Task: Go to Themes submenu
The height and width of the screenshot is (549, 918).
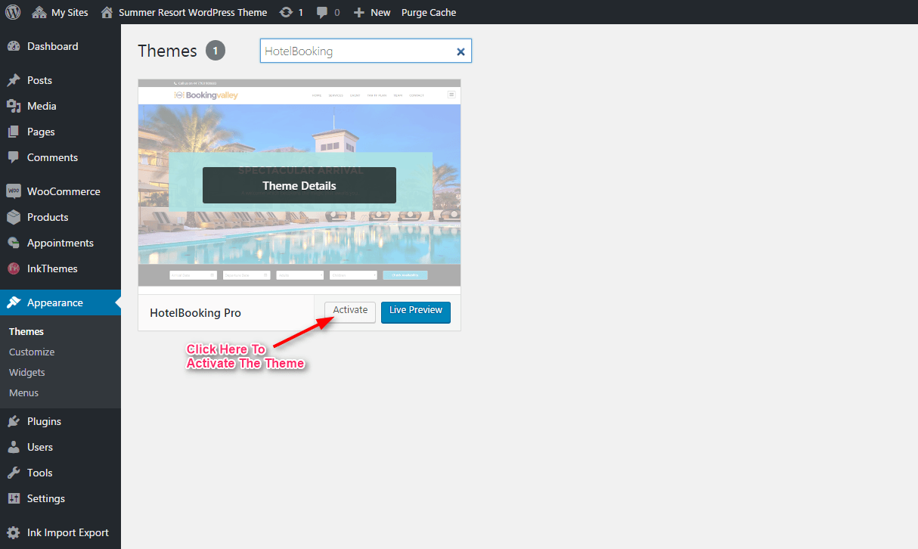Action: (x=26, y=331)
